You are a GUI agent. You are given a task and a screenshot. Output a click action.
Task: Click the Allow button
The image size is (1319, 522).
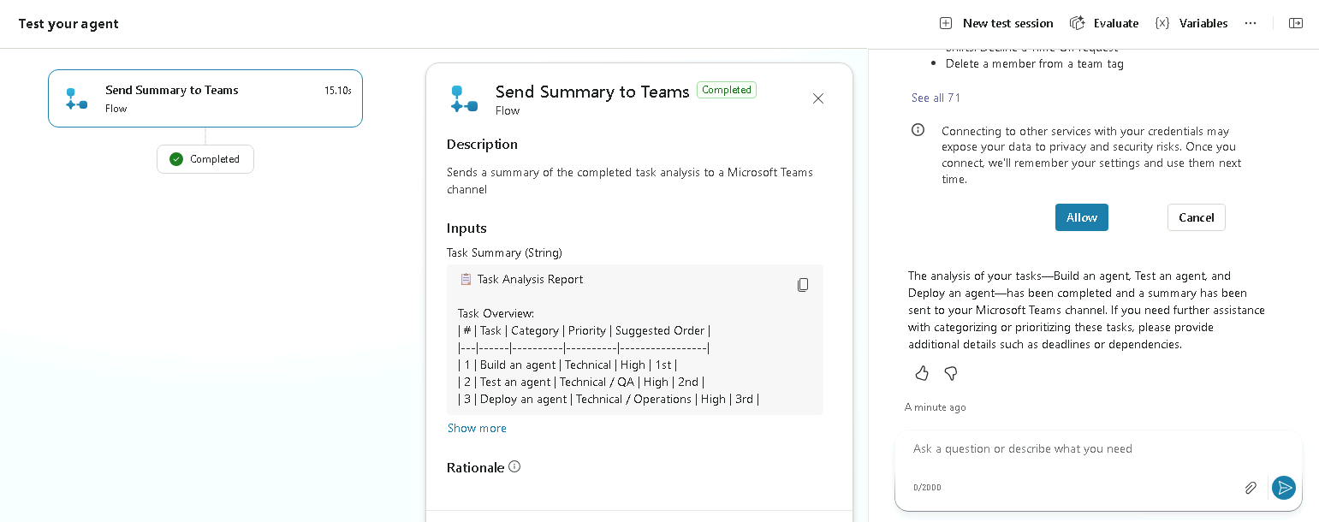(1082, 217)
